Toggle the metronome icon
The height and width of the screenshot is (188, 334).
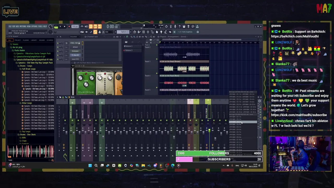[82, 26]
